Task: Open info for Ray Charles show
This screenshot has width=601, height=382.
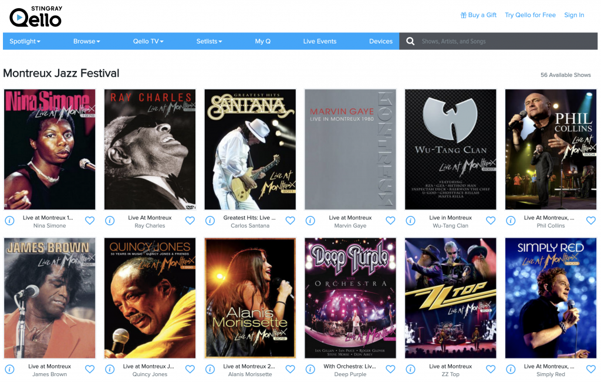Action: (x=110, y=221)
